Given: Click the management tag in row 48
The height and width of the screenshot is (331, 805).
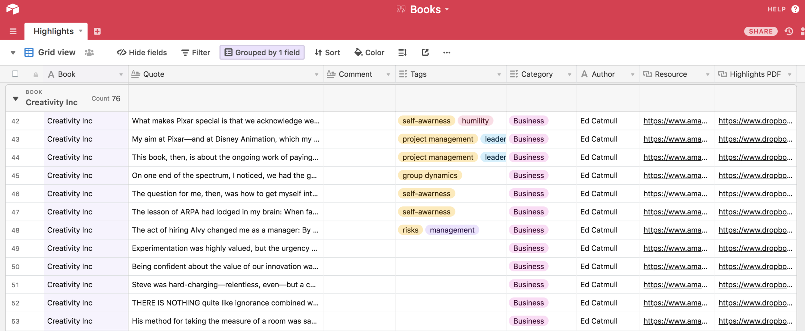Looking at the screenshot, I should (452, 230).
